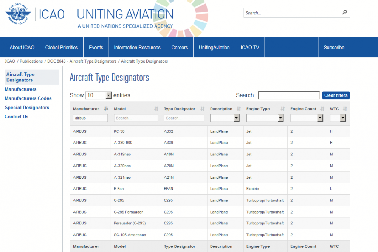Click the table Search input field
Image resolution: width=378 pixels, height=252 pixels.
289,95
